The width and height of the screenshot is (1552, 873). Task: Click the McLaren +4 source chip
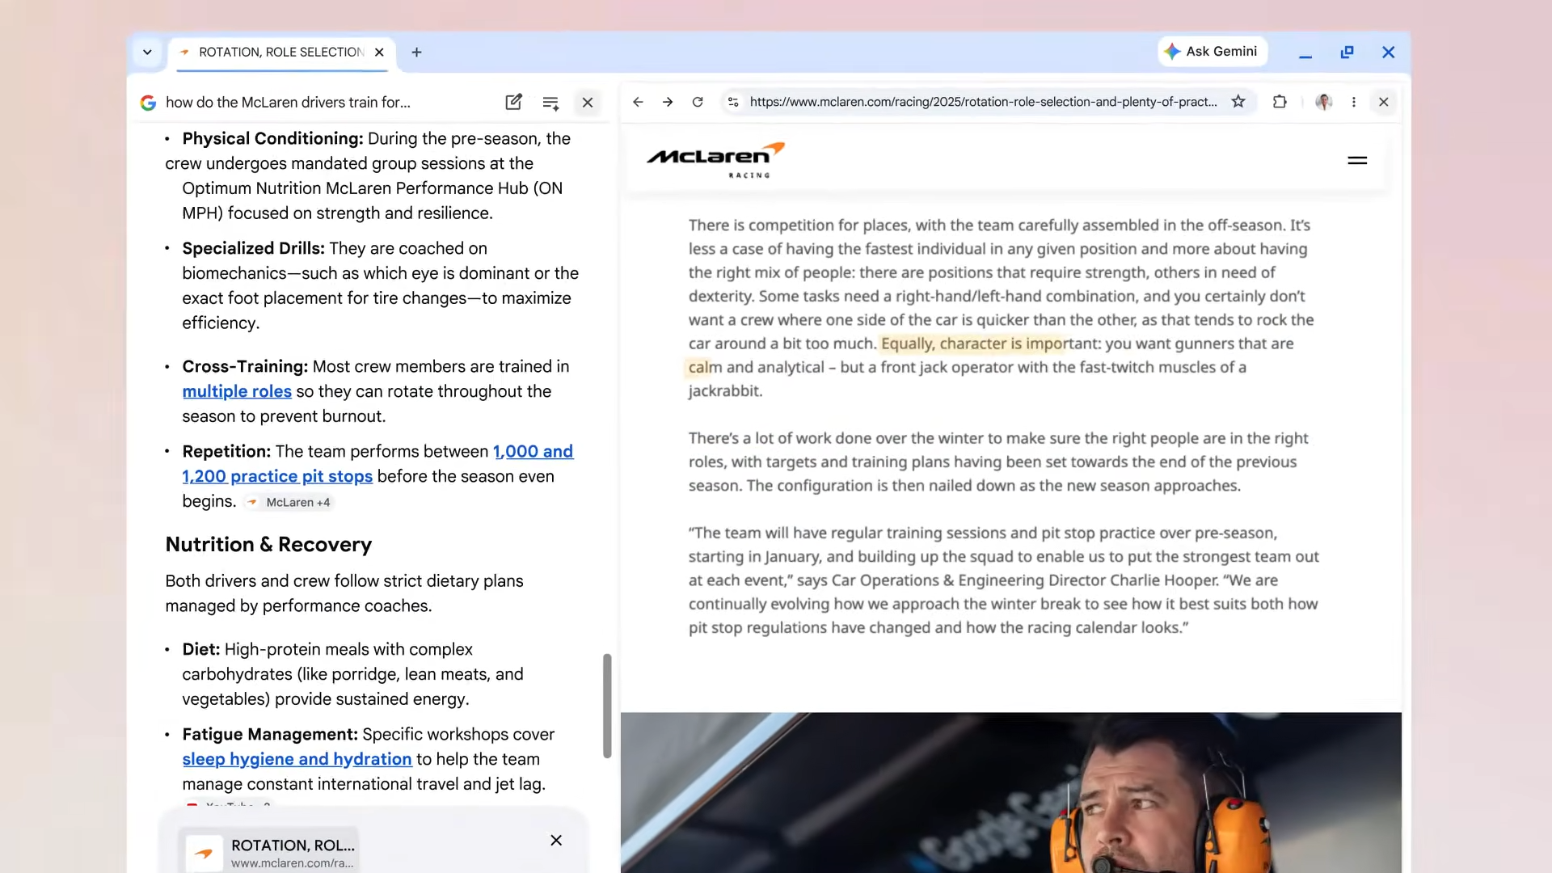point(289,502)
